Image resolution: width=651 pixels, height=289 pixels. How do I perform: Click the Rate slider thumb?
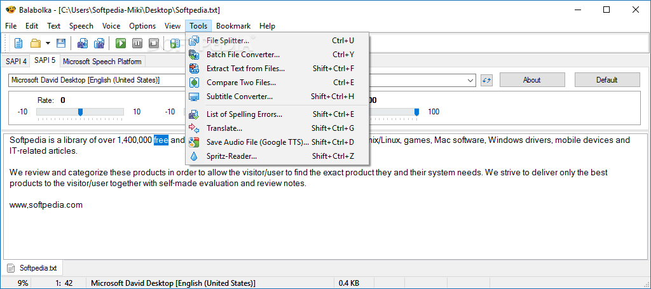click(x=81, y=112)
